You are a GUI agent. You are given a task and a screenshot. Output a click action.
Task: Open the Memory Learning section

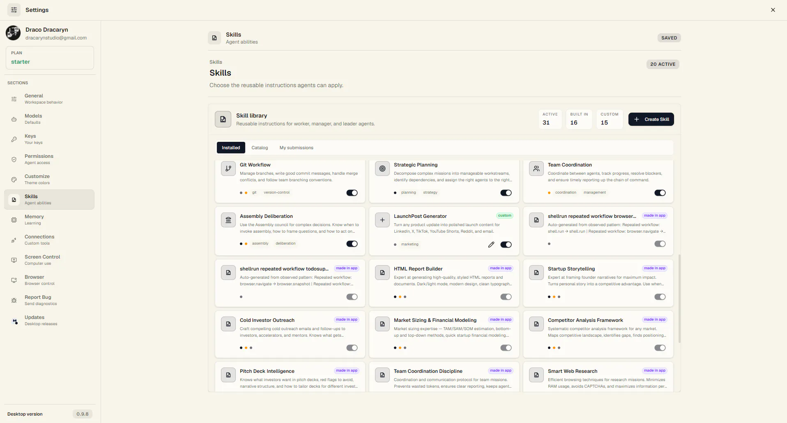click(x=49, y=220)
